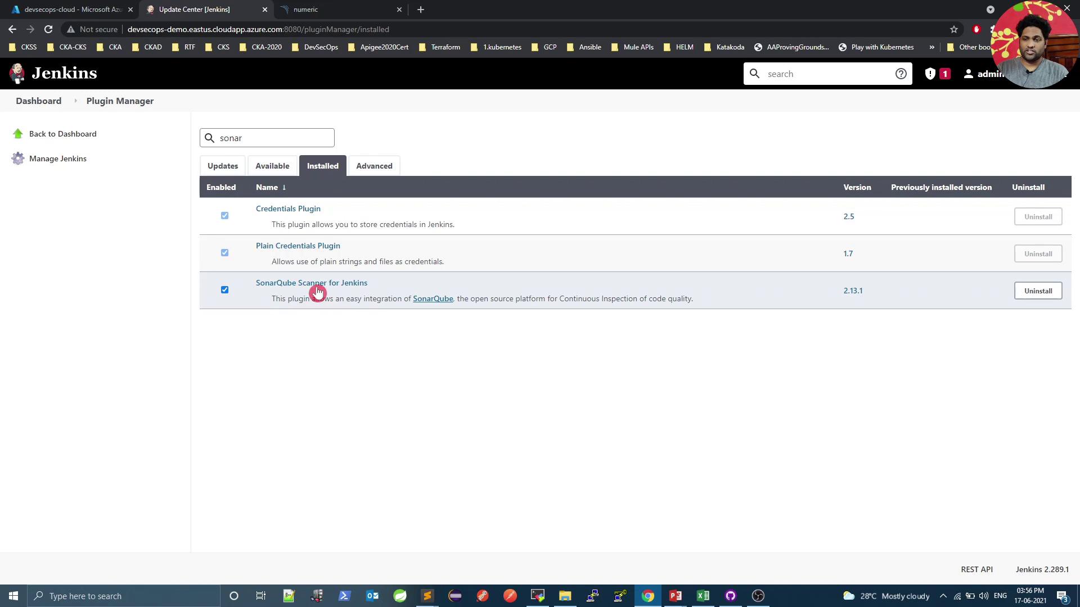Switch to the Available tab
The image size is (1080, 607).
272,166
